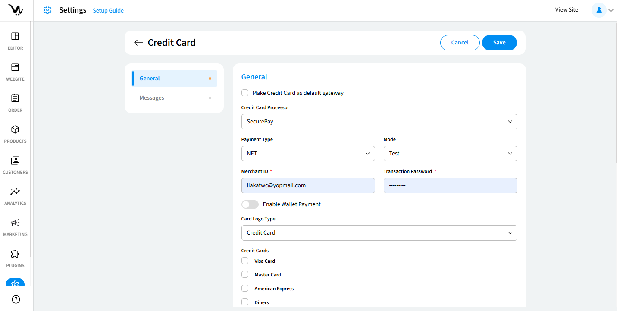Click into the Merchant ID field
The height and width of the screenshot is (311, 617).
[308, 185]
